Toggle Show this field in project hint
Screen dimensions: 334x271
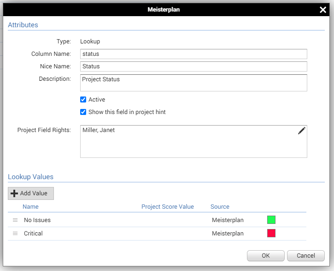point(83,112)
